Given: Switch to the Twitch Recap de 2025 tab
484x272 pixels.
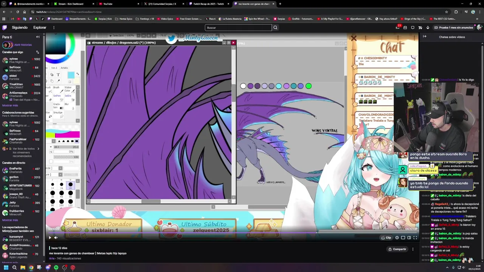Looking at the screenshot, I should 208,4.
